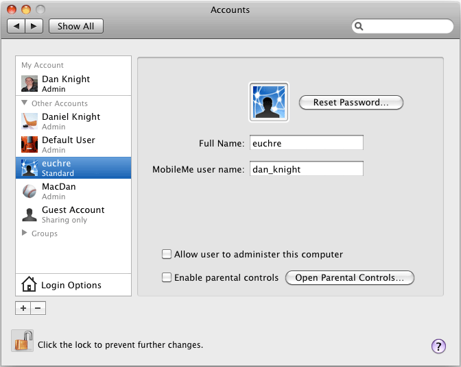461x367 pixels.
Task: Click the Groups label
Action: pyautogui.click(x=45, y=233)
